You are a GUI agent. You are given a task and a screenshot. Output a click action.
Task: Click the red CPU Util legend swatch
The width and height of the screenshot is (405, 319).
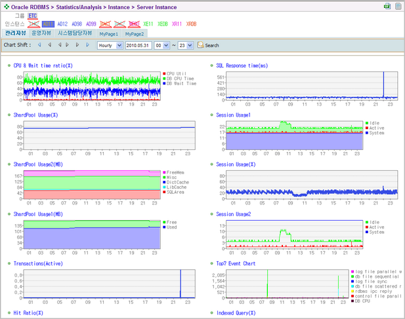tap(164, 74)
